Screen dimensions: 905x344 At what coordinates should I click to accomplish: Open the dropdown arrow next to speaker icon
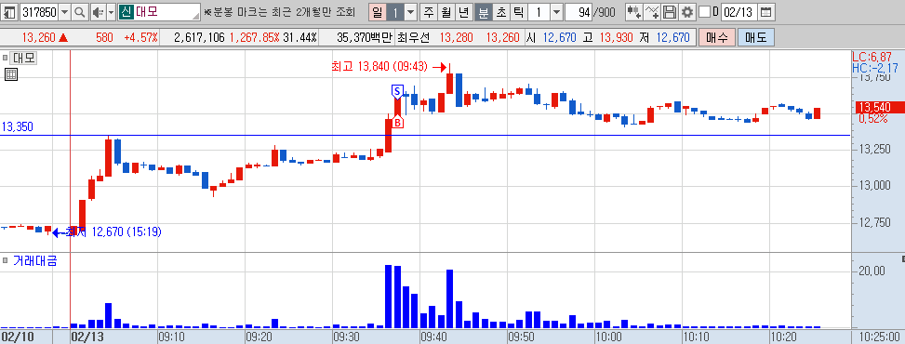pos(112,11)
